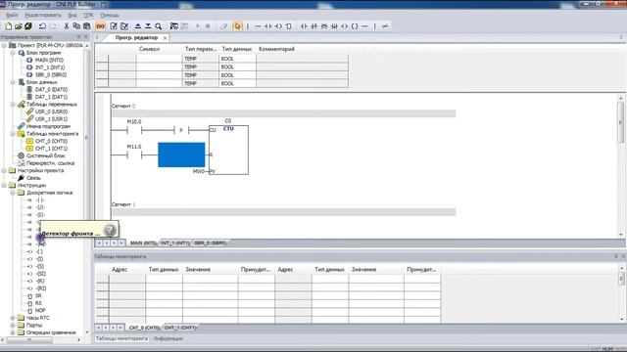Upload to PLC arrow icon

[x=138, y=26]
